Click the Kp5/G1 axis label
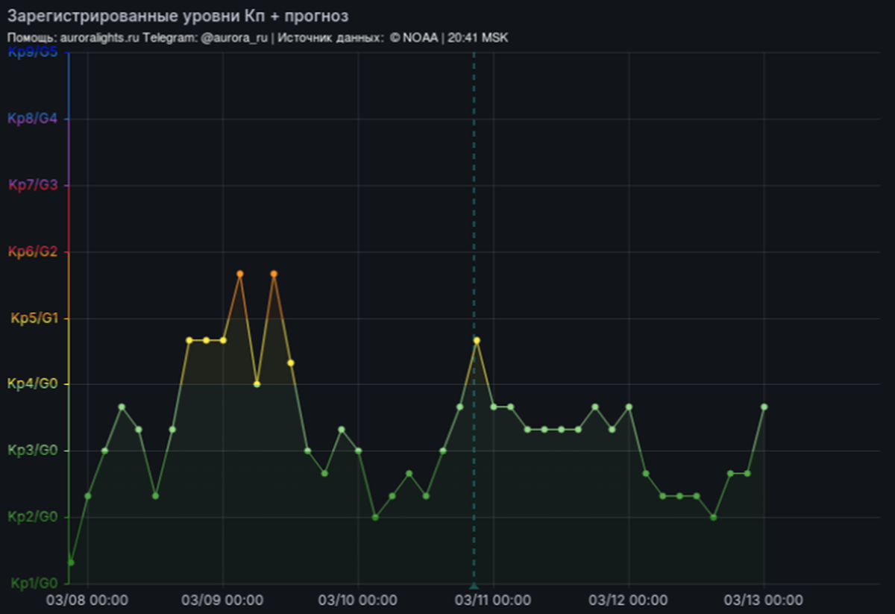 click(34, 319)
